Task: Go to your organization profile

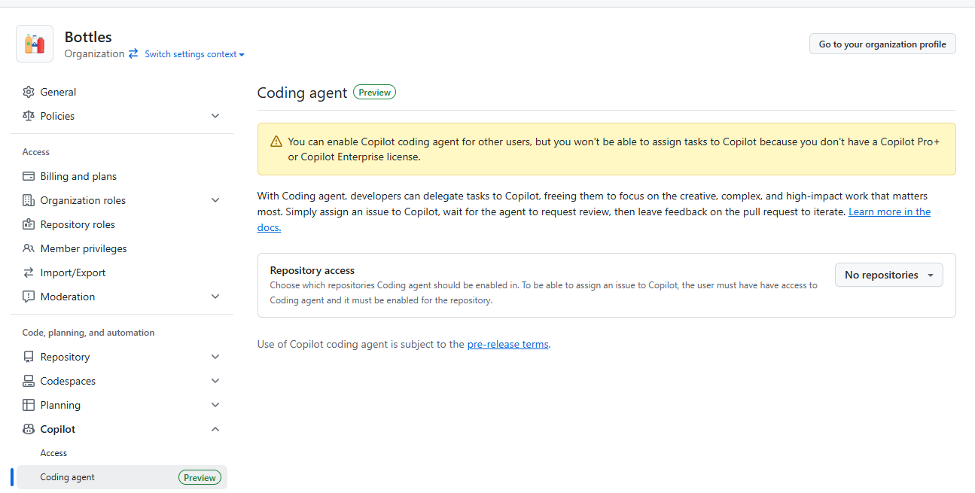Action: (x=882, y=44)
